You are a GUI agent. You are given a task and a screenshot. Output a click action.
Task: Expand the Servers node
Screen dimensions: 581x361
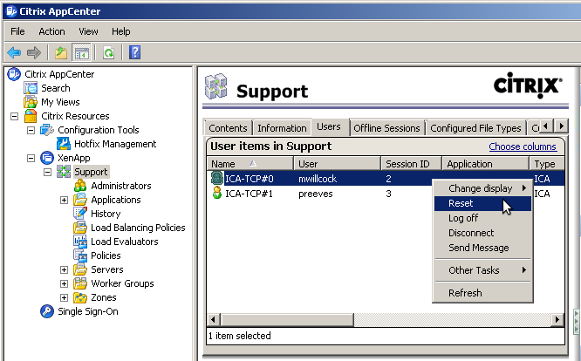64,269
